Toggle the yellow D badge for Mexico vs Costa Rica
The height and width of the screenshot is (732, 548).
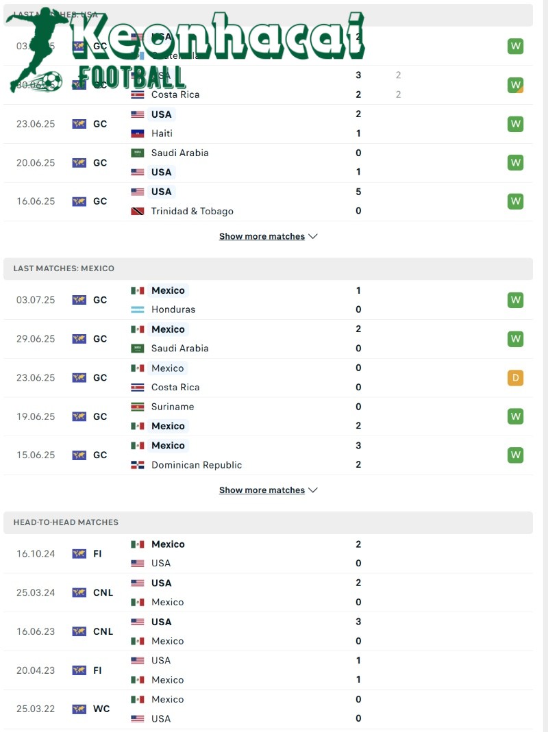coord(515,377)
